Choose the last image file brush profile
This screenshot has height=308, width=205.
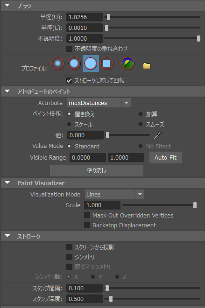(x=128, y=63)
